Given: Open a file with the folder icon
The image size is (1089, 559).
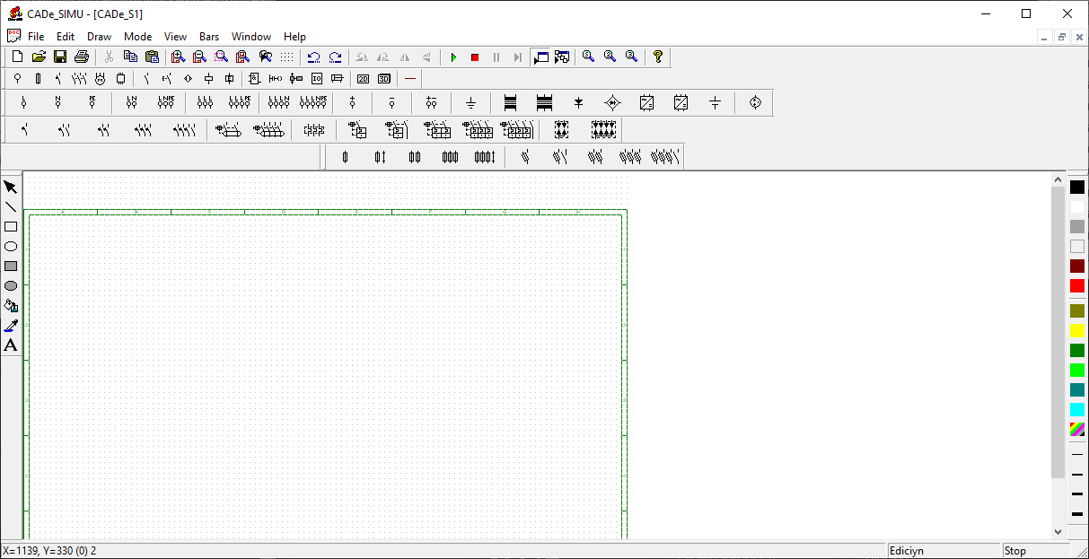Looking at the screenshot, I should tap(39, 57).
